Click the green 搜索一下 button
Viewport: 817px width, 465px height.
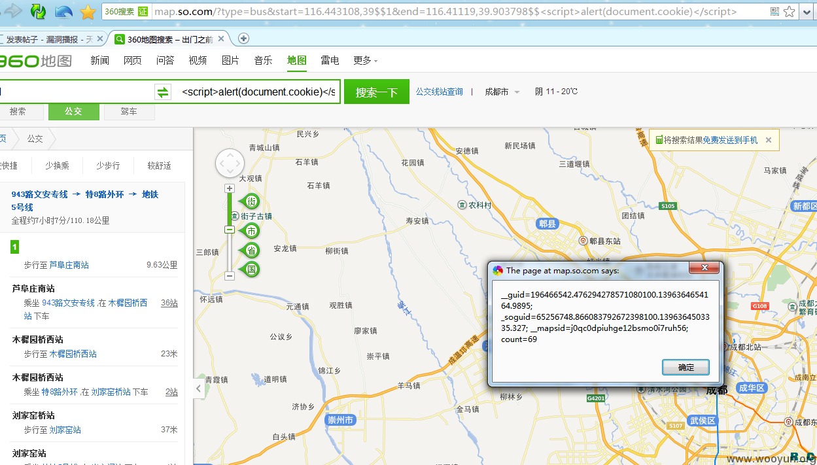(377, 92)
